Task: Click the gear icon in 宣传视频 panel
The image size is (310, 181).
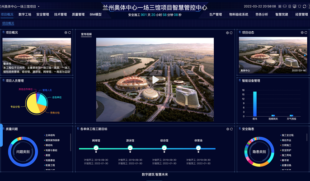Action: click(227, 33)
